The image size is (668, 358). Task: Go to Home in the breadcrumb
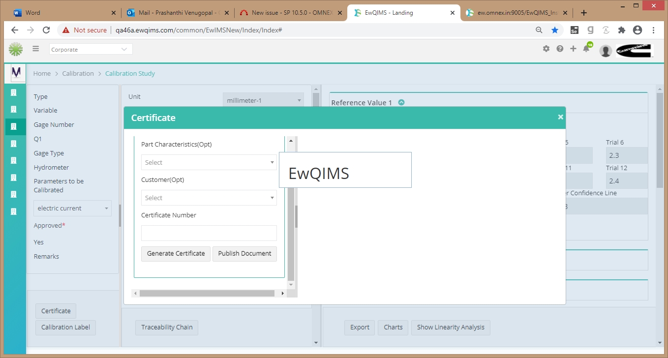(42, 73)
